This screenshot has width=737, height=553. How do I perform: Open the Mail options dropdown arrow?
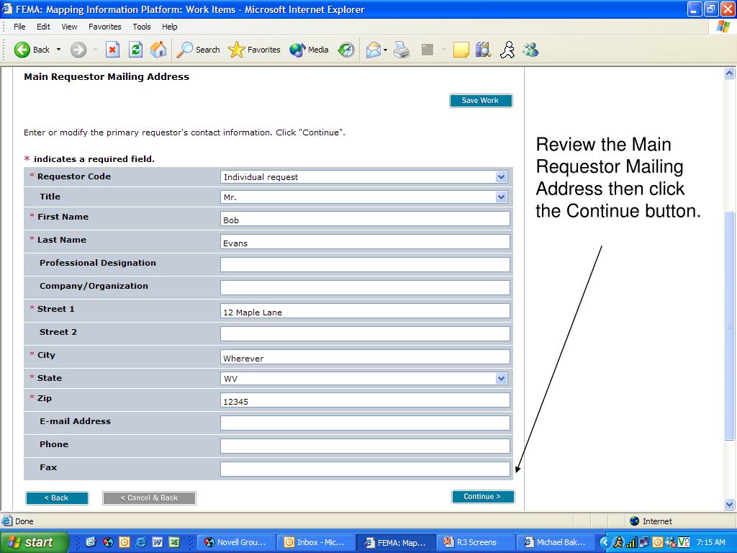click(385, 50)
